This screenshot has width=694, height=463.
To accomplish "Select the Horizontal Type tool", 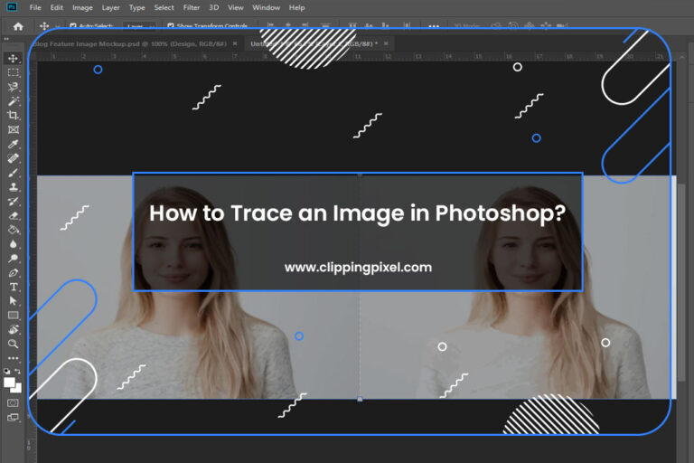I will pyautogui.click(x=13, y=287).
